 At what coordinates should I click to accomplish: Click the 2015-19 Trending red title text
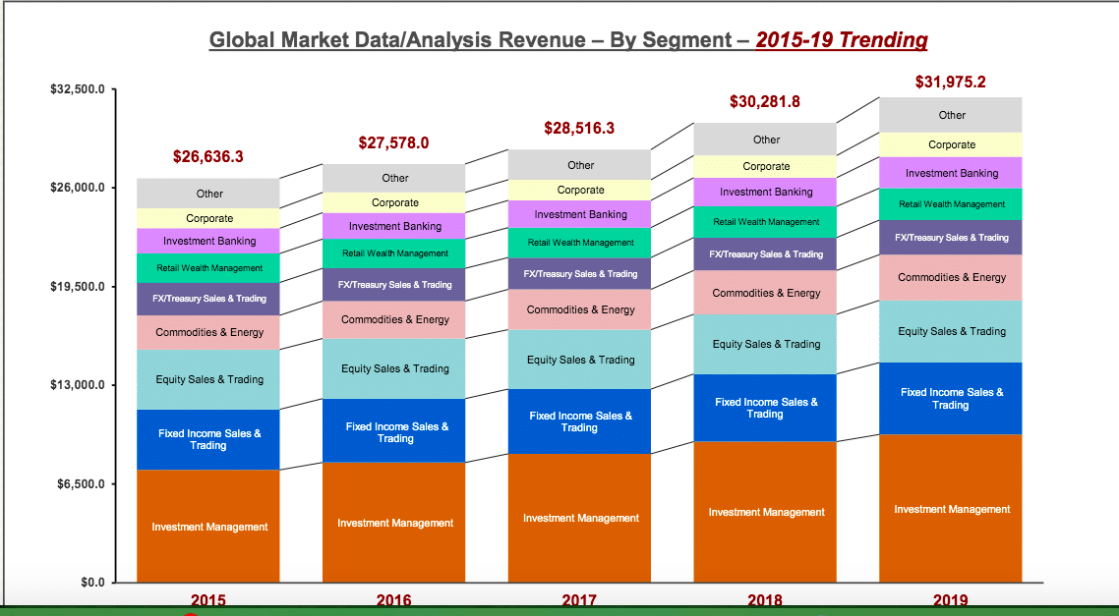coord(842,39)
